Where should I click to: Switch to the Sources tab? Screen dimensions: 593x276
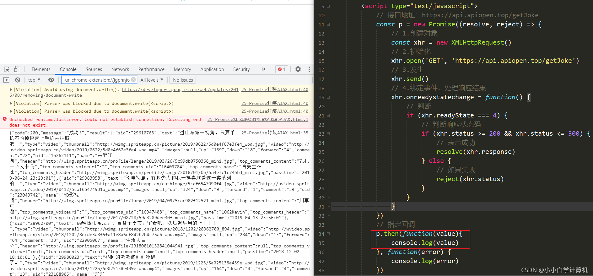pos(94,69)
